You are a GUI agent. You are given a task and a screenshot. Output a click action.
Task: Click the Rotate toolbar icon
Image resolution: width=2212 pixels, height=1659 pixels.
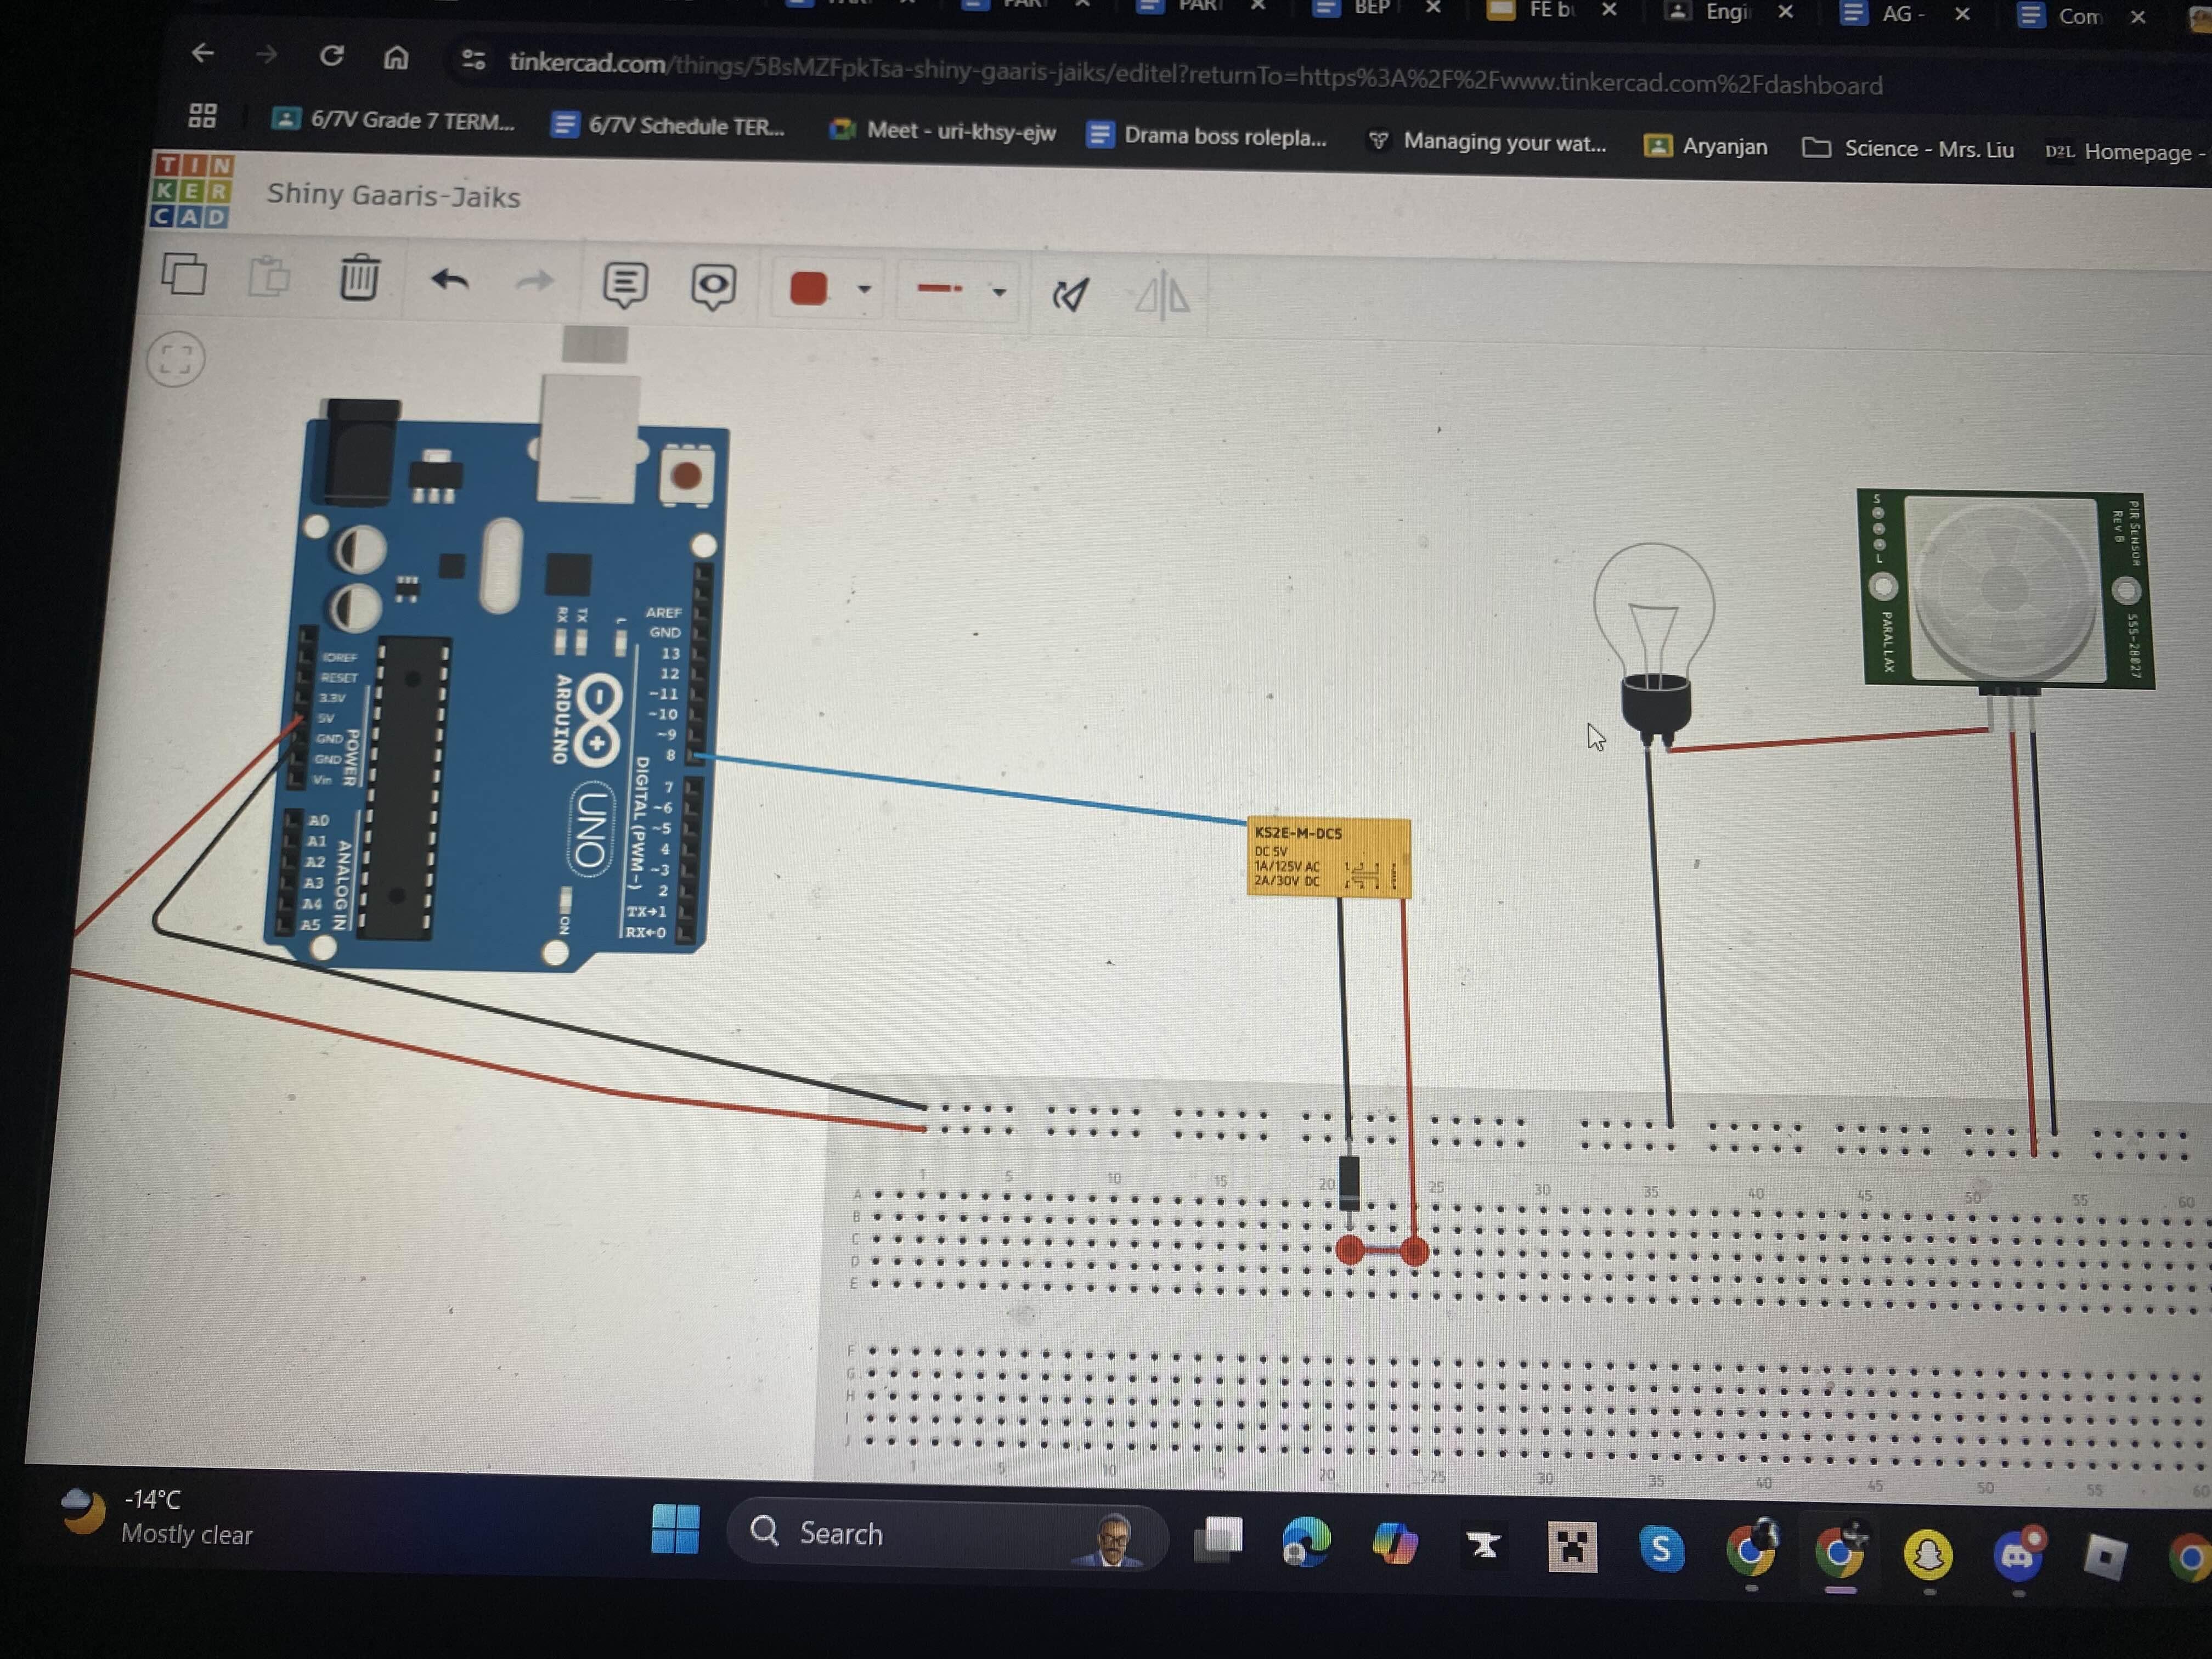pyautogui.click(x=1070, y=294)
